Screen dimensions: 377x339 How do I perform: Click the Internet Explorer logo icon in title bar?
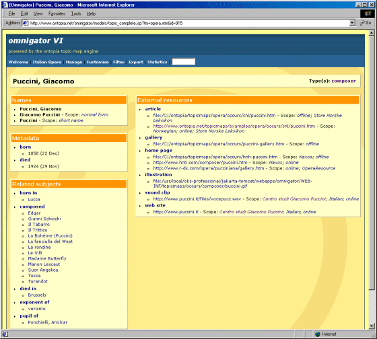point(5,5)
